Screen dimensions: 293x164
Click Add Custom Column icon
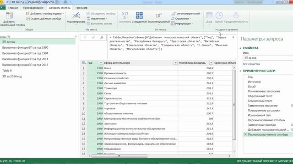click(9, 15)
